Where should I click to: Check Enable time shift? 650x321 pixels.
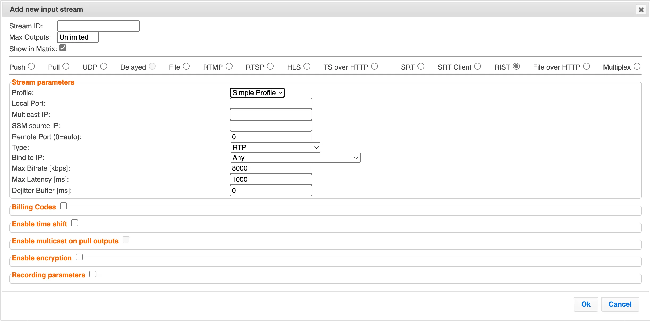click(75, 223)
